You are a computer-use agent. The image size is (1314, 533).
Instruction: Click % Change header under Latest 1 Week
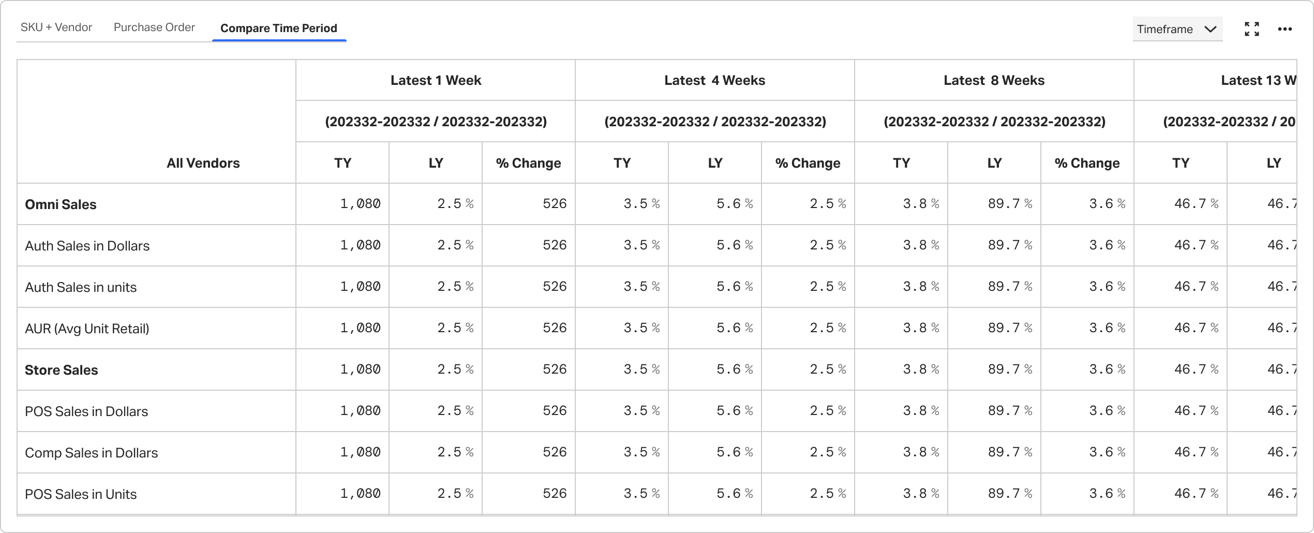[529, 163]
